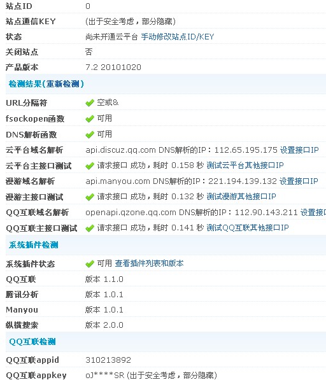Click 测试QQ互联其他接口IP link
326x380 pixels.
coord(248,228)
